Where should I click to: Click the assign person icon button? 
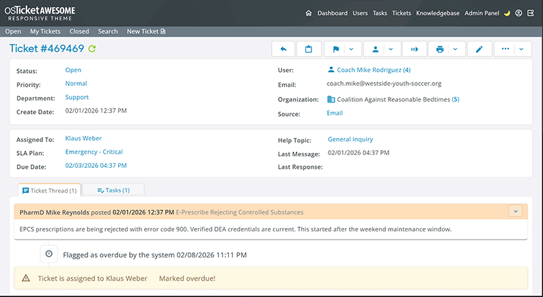(375, 49)
